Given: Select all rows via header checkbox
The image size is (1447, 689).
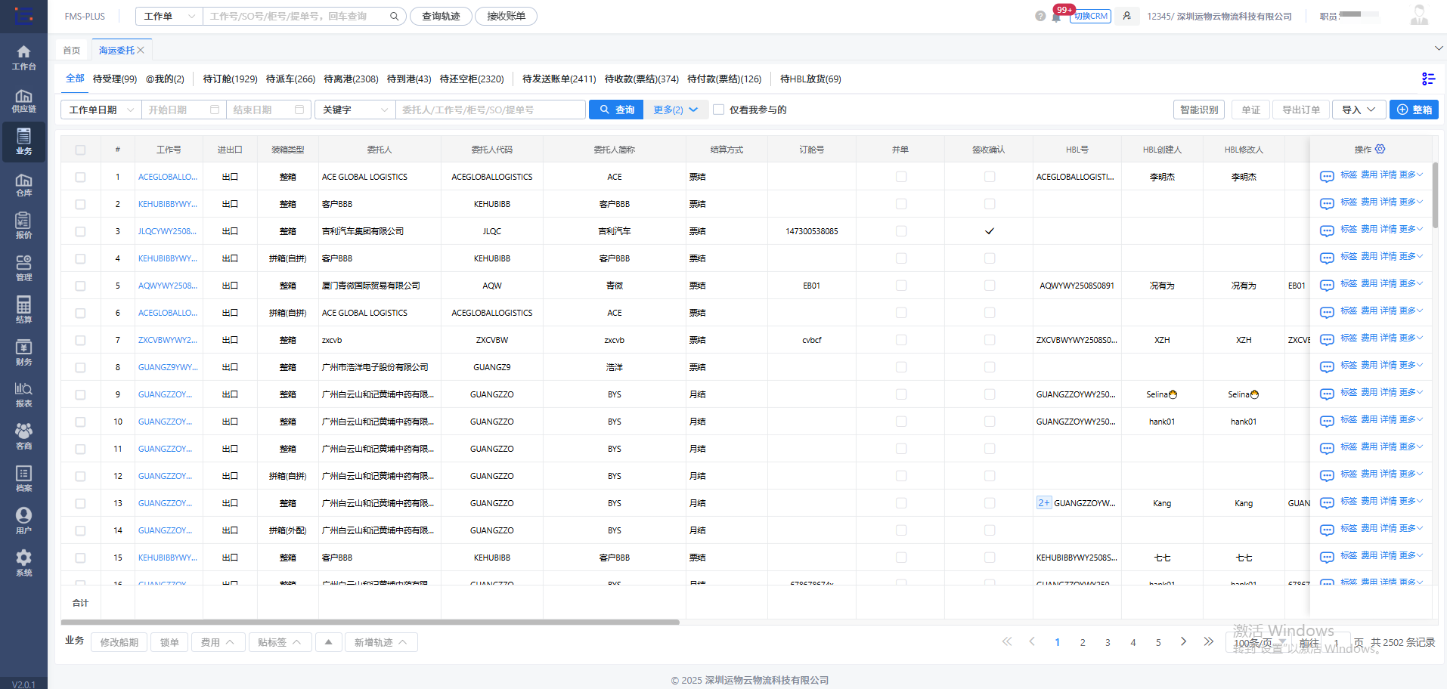Looking at the screenshot, I should 80,149.
